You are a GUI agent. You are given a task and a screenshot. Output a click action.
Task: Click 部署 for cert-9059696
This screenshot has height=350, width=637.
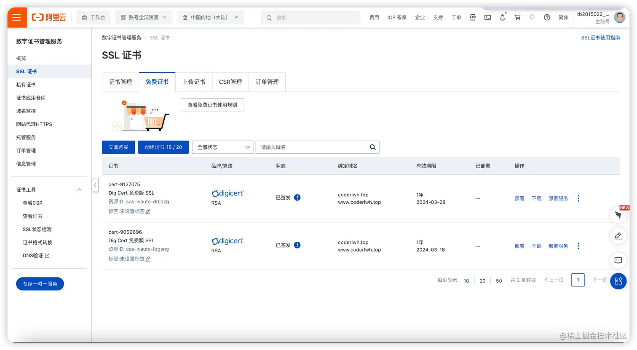click(519, 246)
